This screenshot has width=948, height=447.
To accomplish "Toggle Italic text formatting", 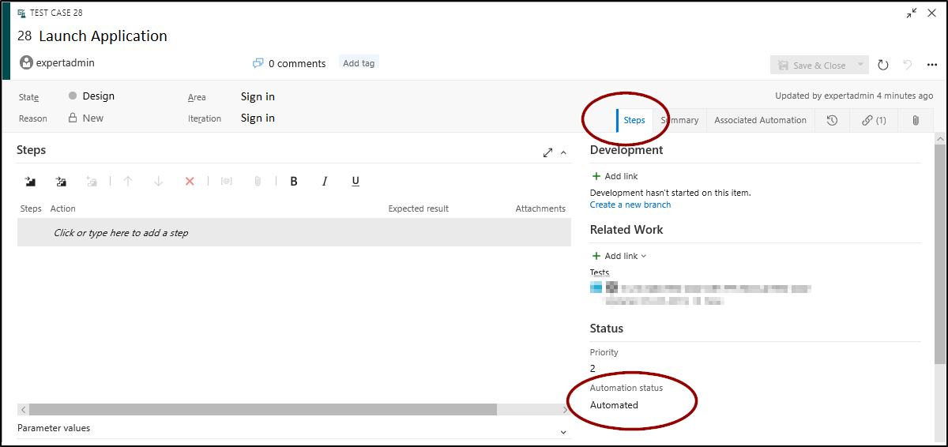I will (x=324, y=182).
